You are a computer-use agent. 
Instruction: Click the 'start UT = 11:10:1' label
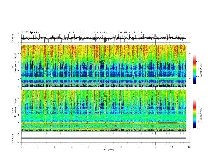coord(130,32)
